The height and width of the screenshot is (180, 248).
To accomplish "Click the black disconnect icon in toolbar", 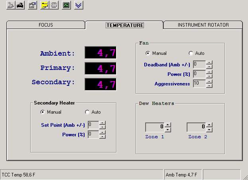I will 20,5.
